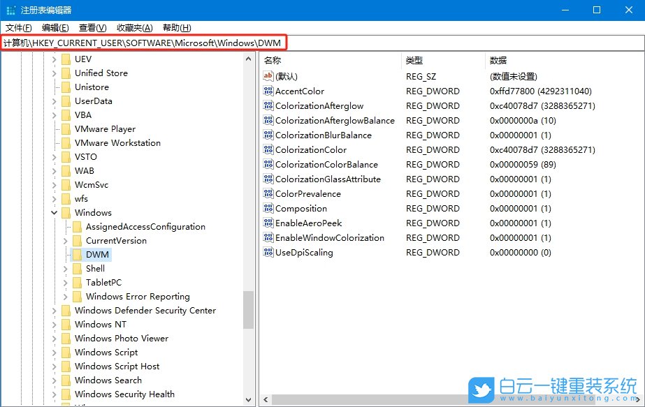
Task: Click the REG_DWORD icon beside Composition
Action: click(268, 208)
